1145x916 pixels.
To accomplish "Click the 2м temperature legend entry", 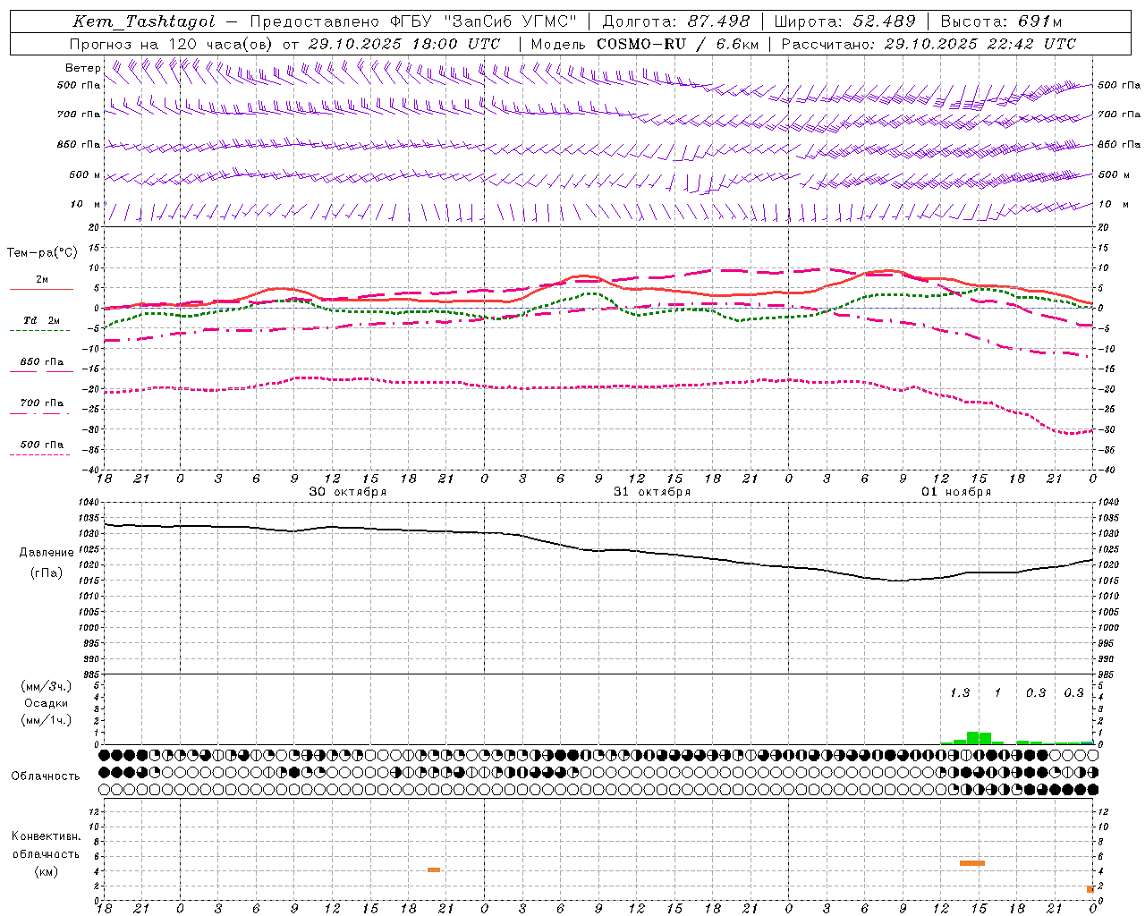I will coord(42,280).
